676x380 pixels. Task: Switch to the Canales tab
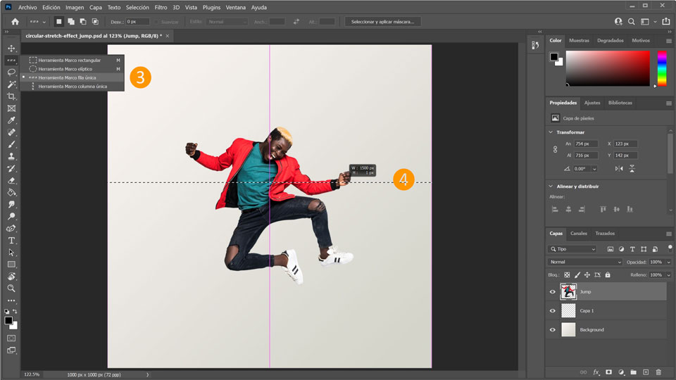578,234
